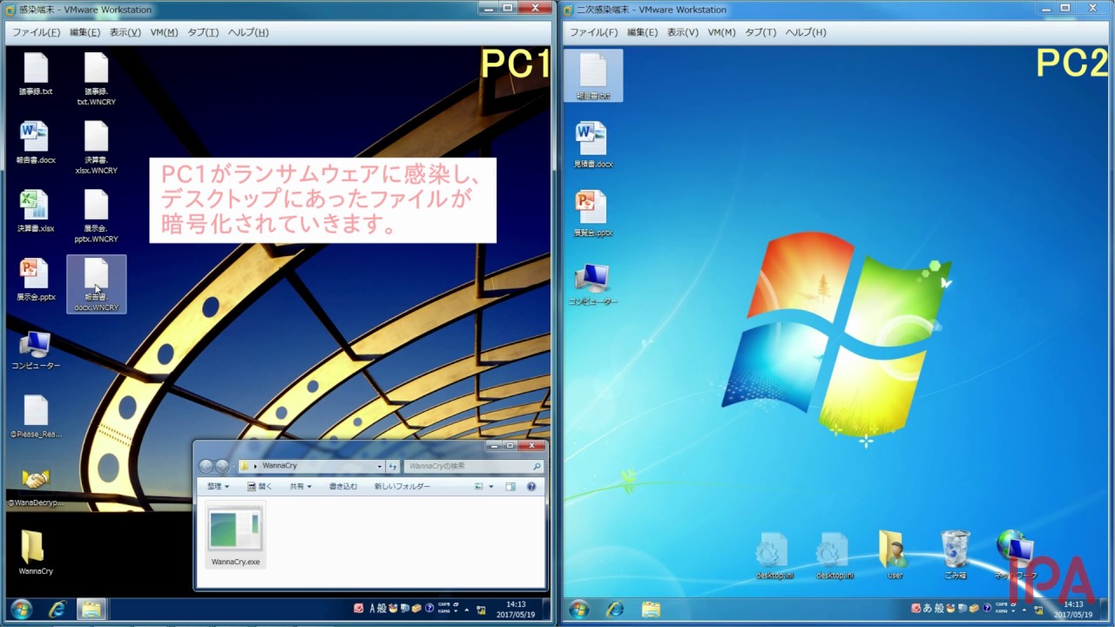1115x627 pixels.
Task: Expand the address bar history dropdown
Action: coord(379,466)
